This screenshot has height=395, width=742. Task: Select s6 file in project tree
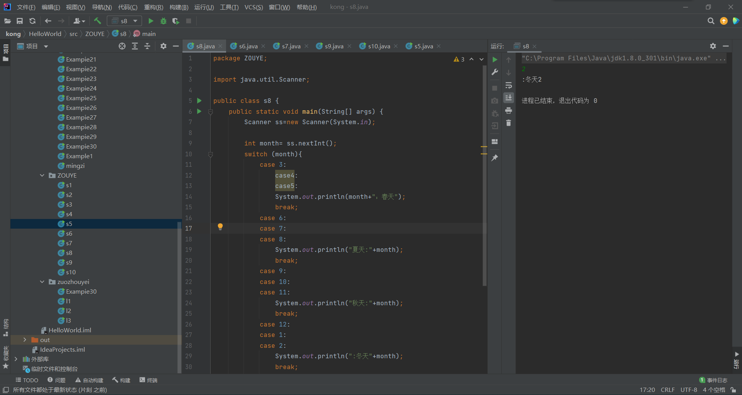click(x=69, y=233)
